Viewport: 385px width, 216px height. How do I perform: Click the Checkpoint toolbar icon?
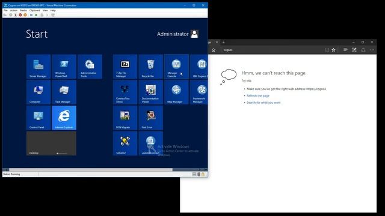coord(42,15)
